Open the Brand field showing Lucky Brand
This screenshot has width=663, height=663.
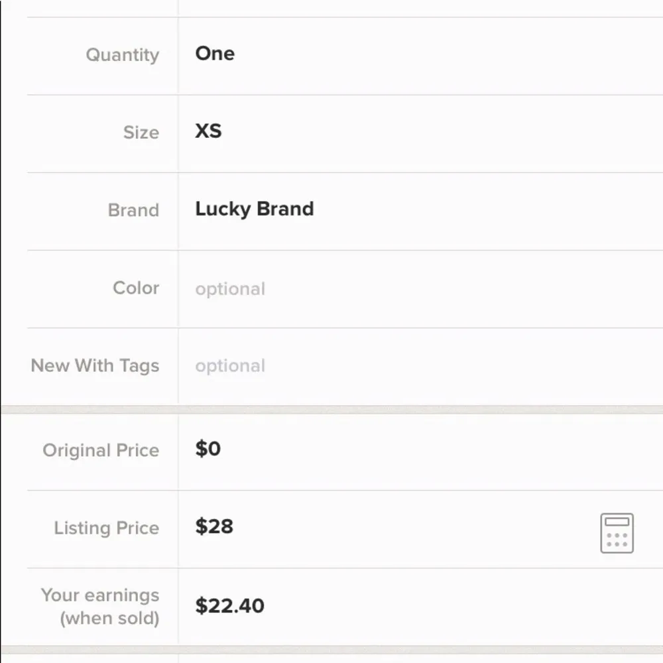(254, 210)
